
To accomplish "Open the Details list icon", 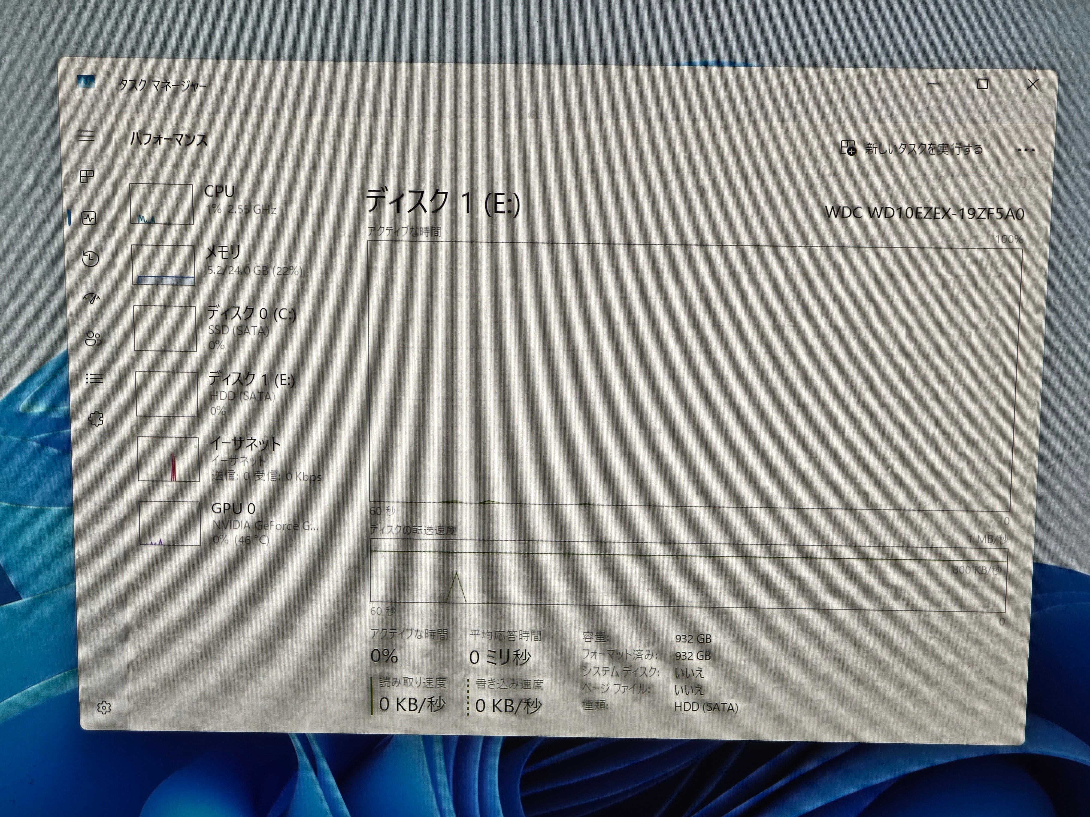I will tap(94, 379).
